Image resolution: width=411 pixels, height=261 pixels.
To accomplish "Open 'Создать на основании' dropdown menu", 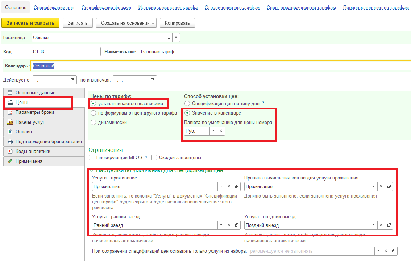I will coord(126,23).
